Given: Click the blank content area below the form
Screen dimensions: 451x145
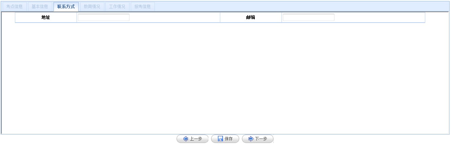Looking at the screenshot, I should pos(224,78).
